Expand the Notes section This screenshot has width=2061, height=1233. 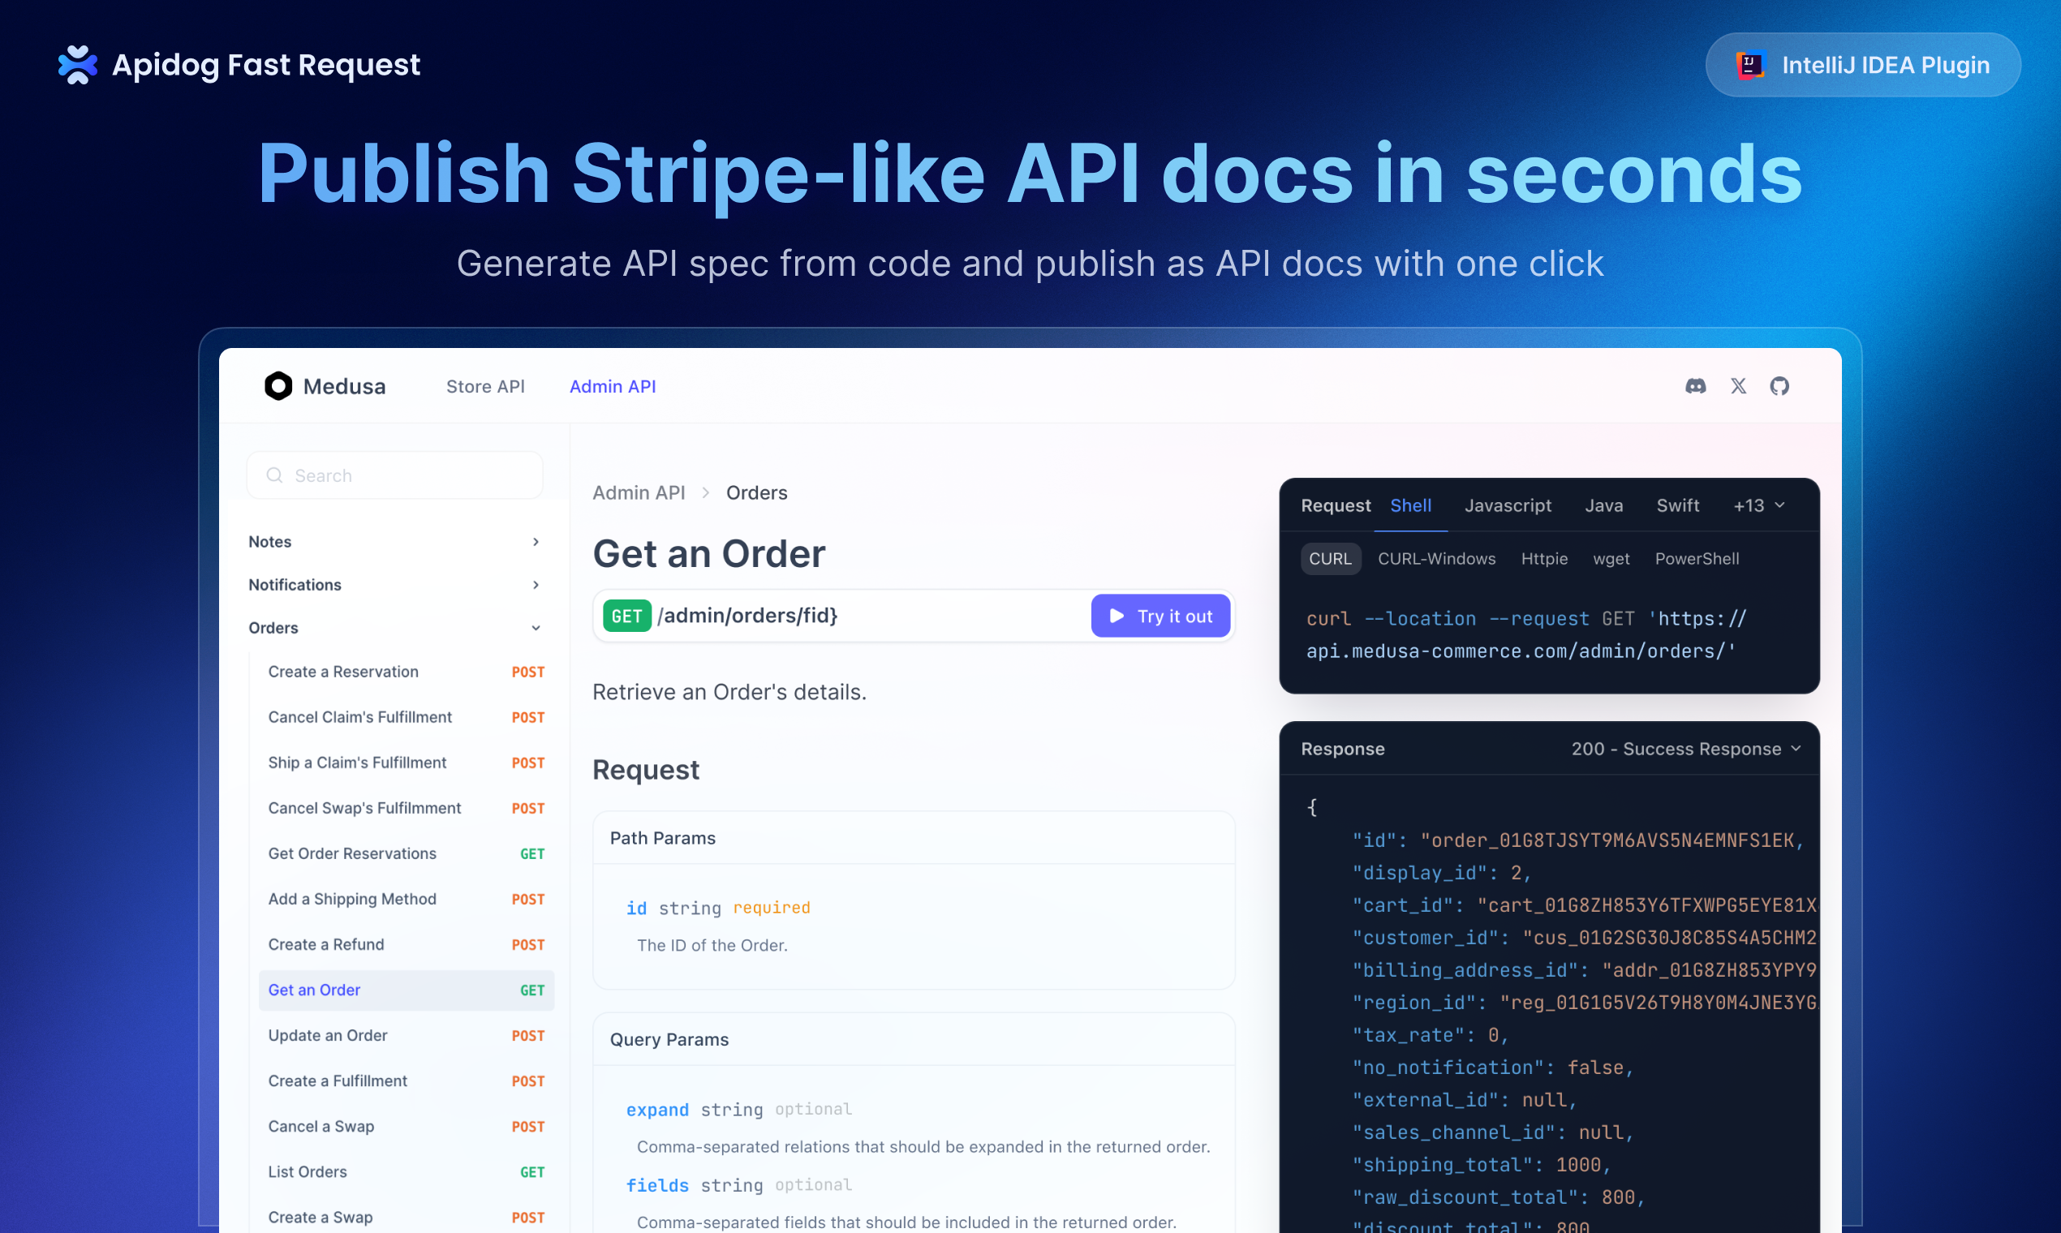point(394,542)
